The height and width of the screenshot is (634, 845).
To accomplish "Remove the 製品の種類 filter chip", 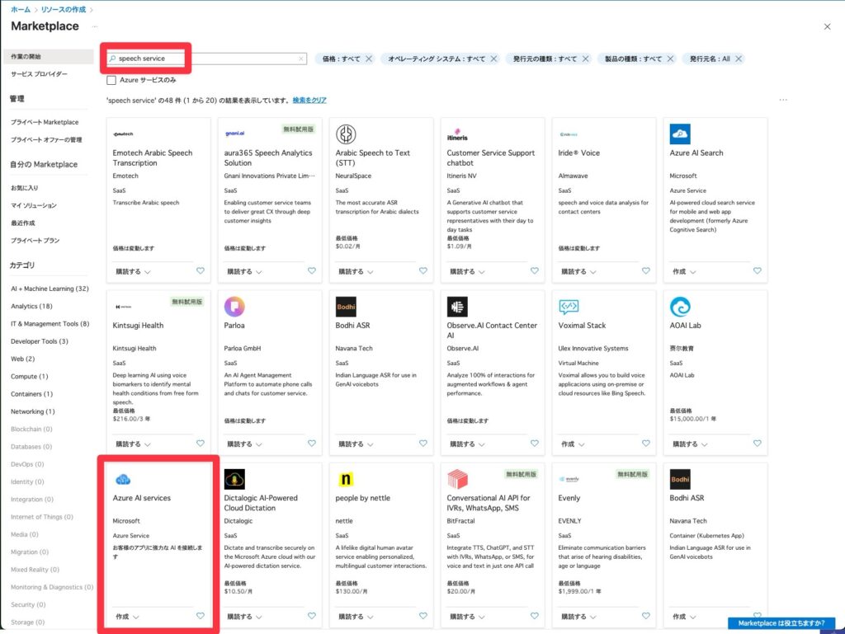I will click(x=670, y=59).
